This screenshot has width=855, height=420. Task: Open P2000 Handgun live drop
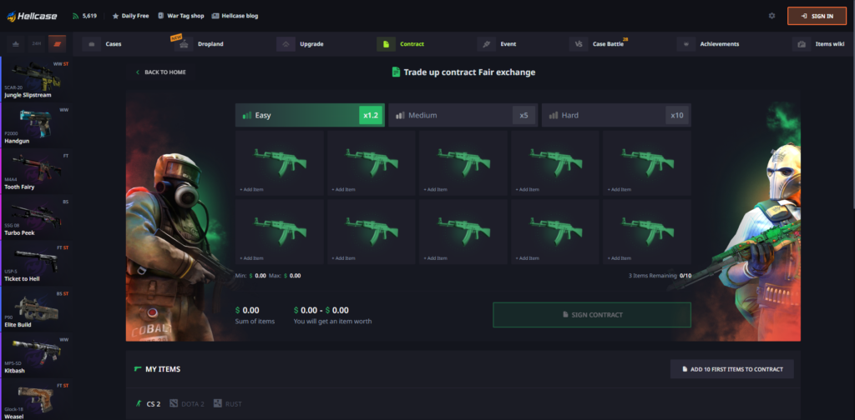37,126
